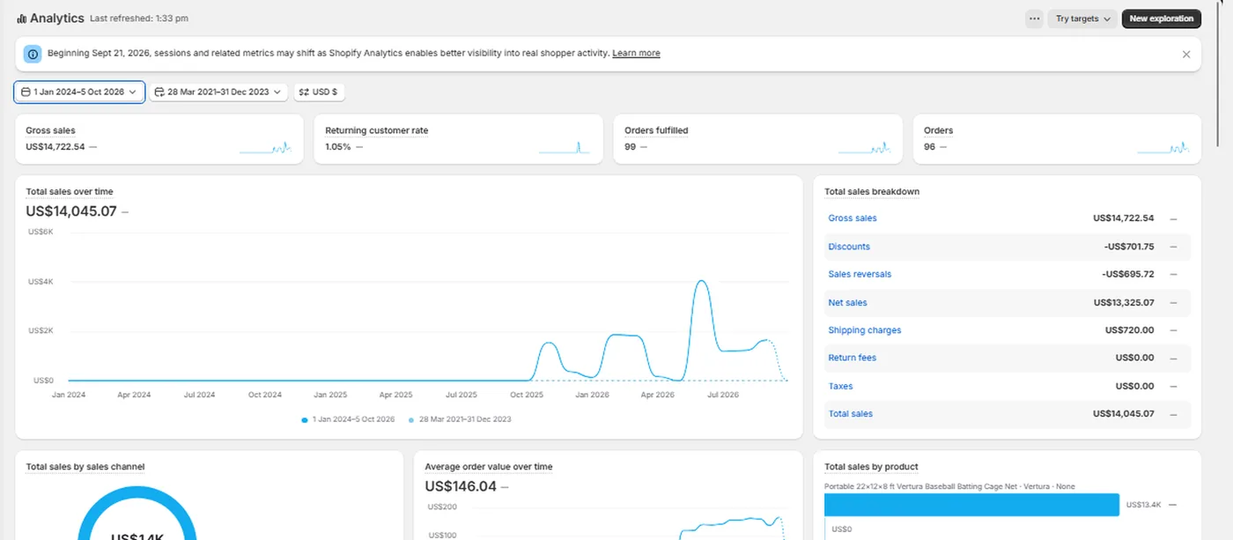Open the Sales reversals breakdown link
This screenshot has width=1233, height=540.
point(860,274)
